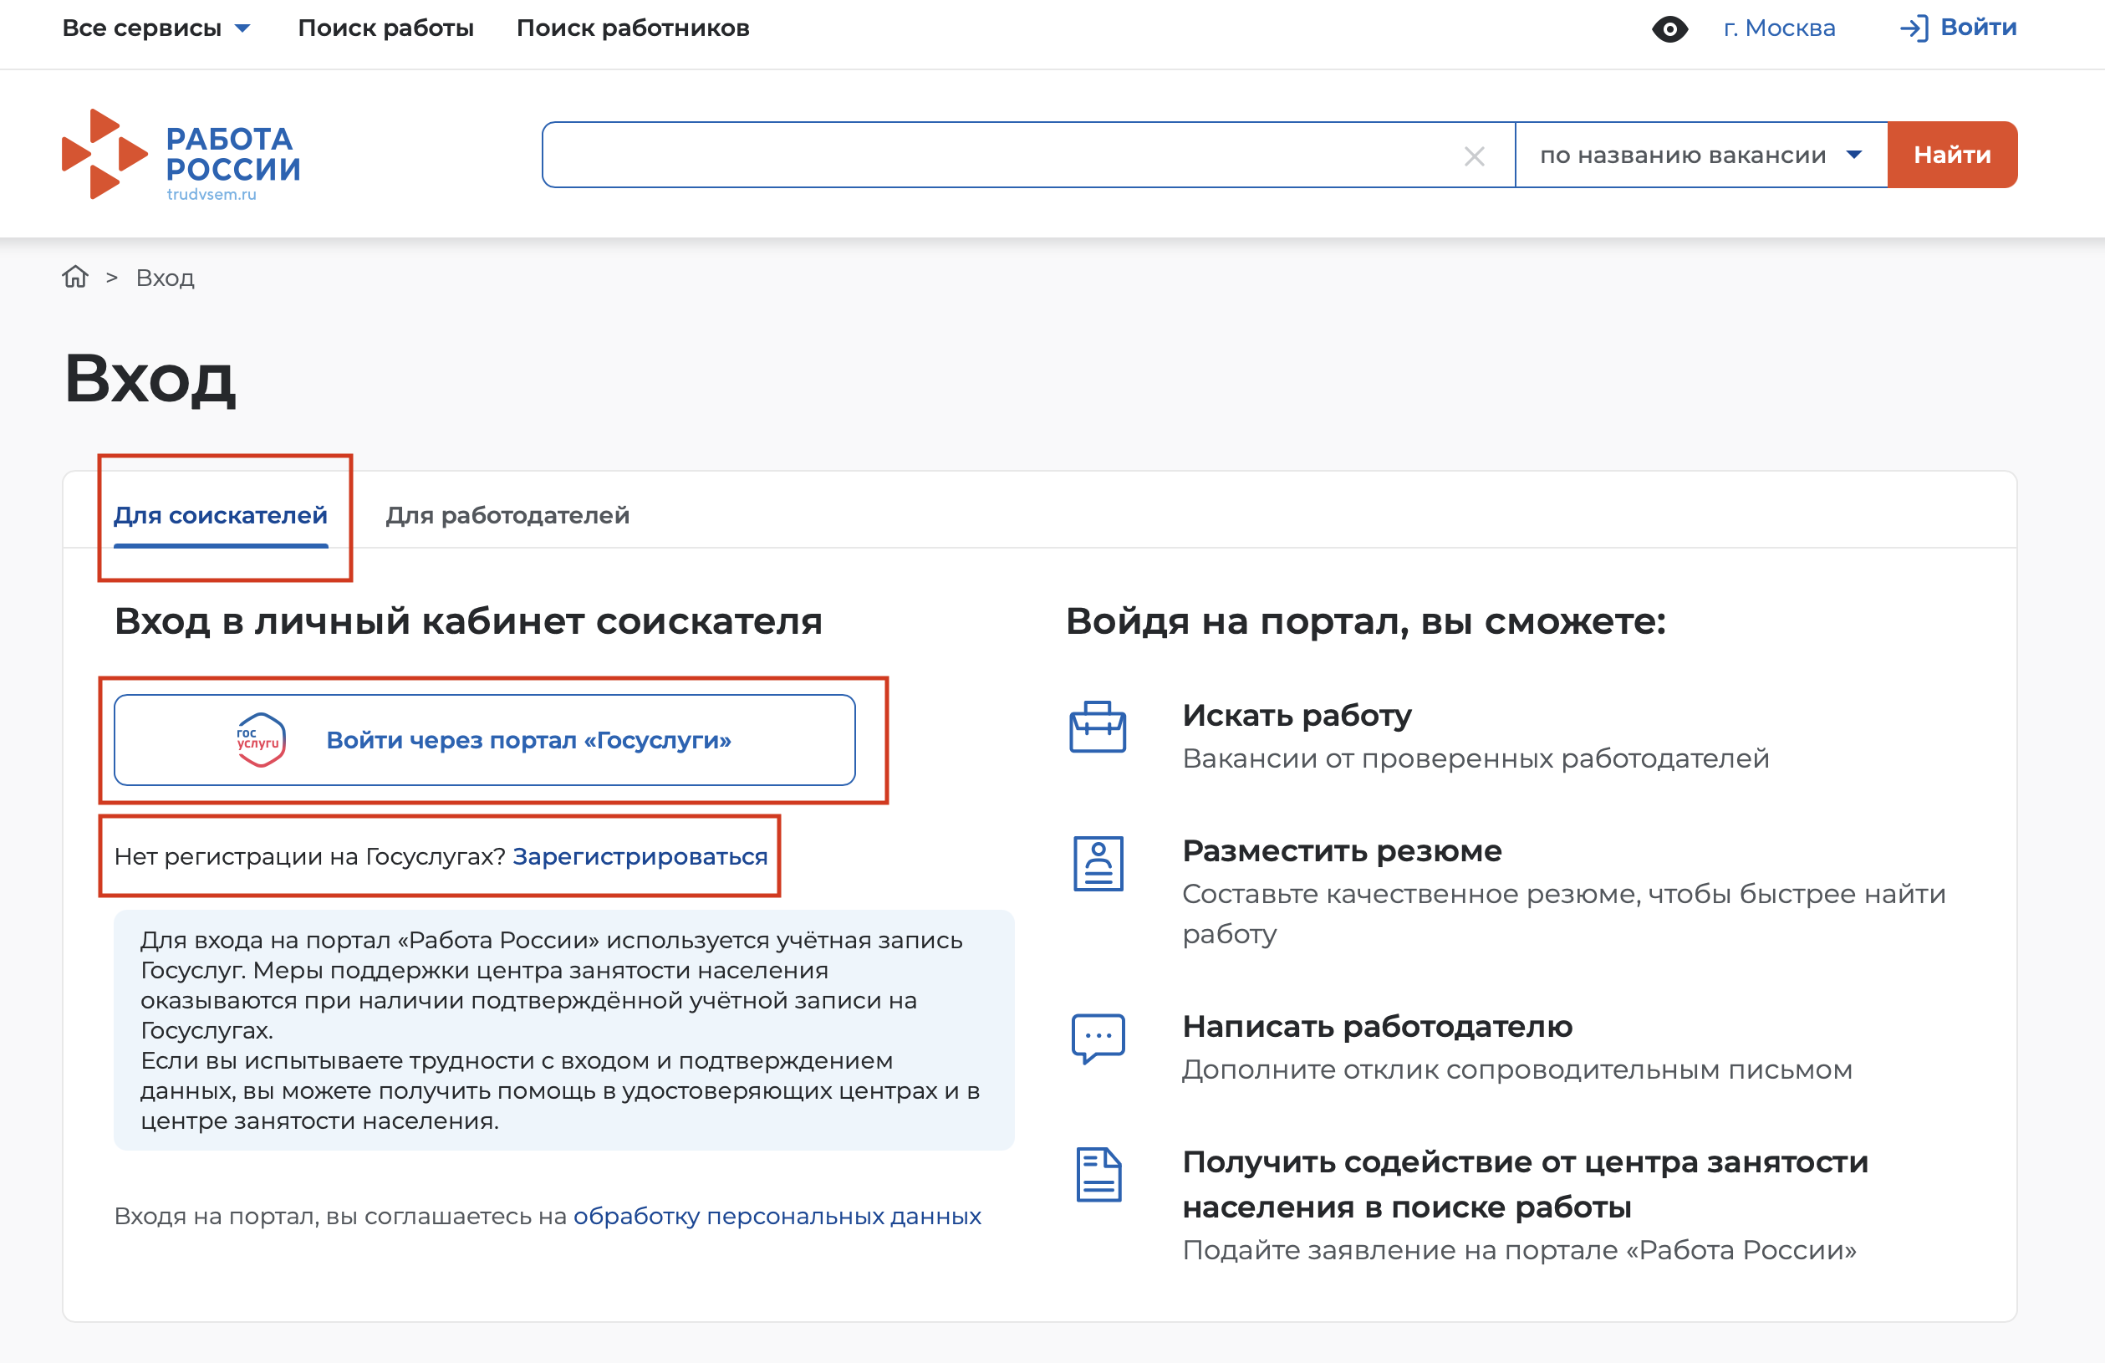This screenshot has width=2105, height=1363.
Task: Click the Gosuslugi logo icon
Action: click(259, 739)
